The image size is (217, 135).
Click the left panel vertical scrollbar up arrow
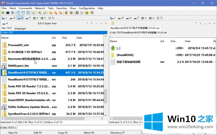click(x=105, y=36)
